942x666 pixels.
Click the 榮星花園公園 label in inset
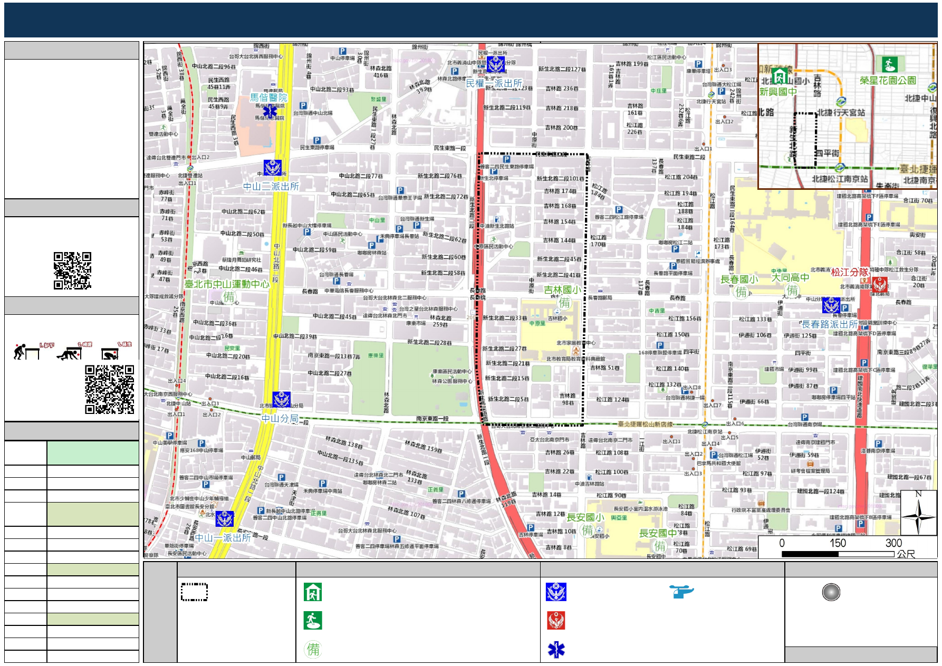pos(888,81)
